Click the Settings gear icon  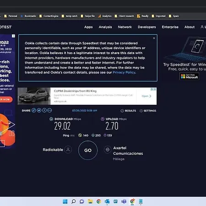(141, 111)
